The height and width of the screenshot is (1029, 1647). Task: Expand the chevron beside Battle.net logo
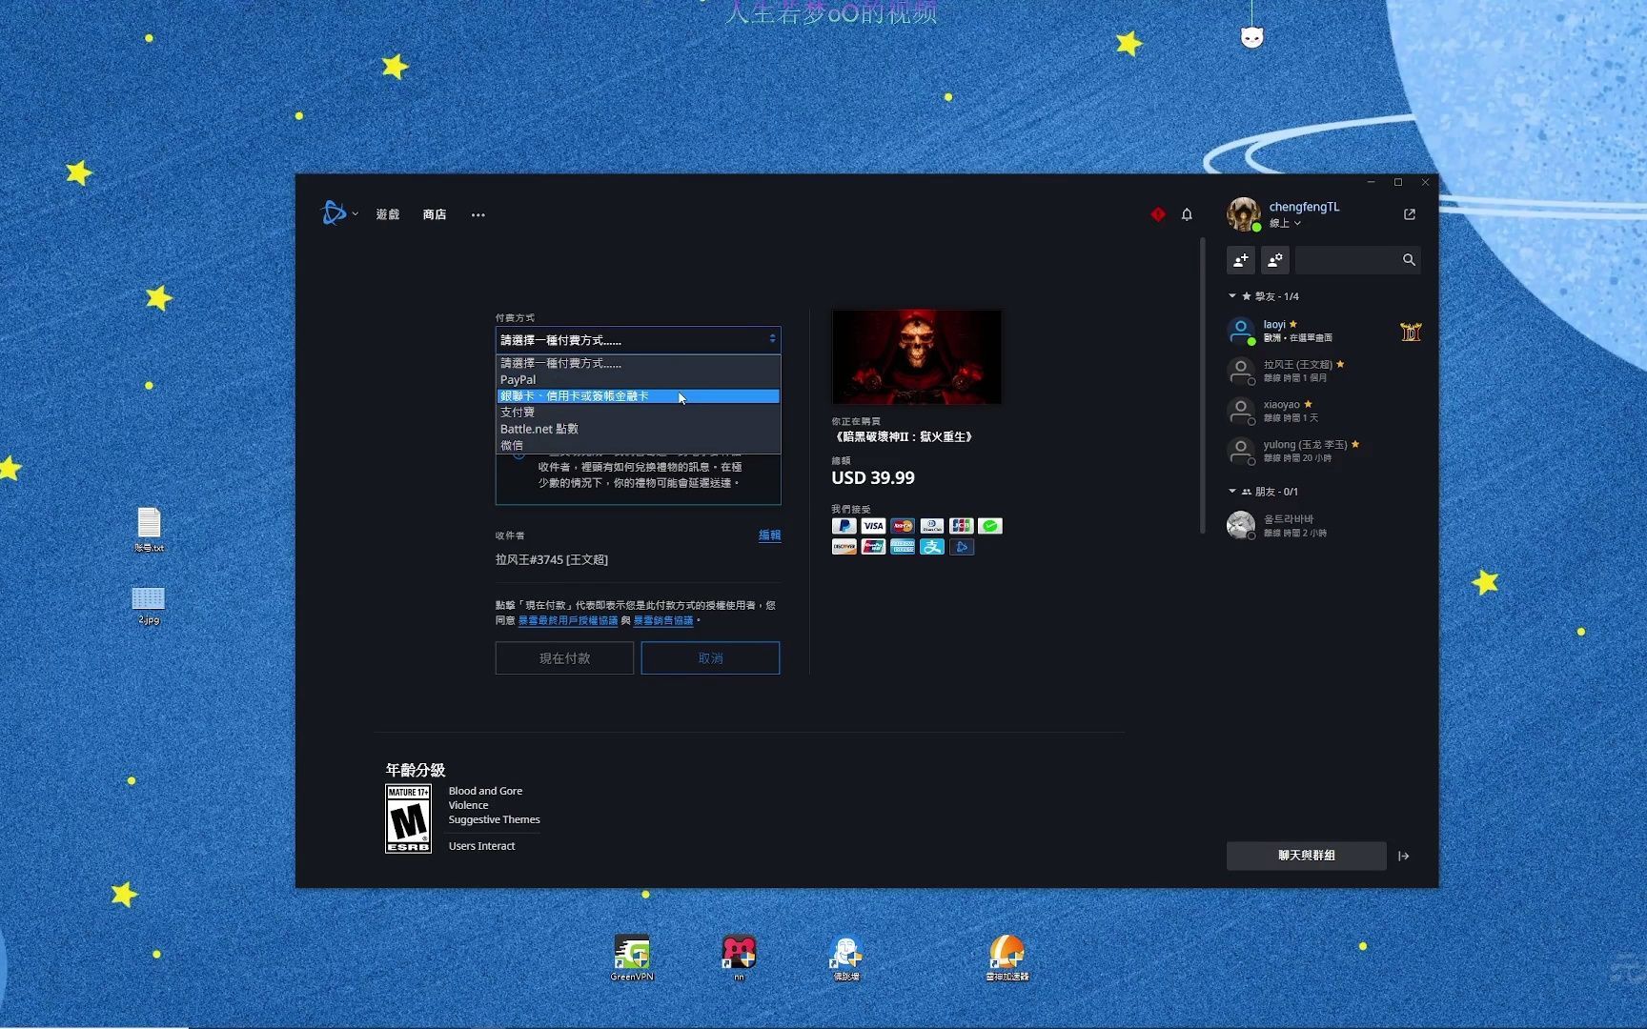pyautogui.click(x=355, y=214)
